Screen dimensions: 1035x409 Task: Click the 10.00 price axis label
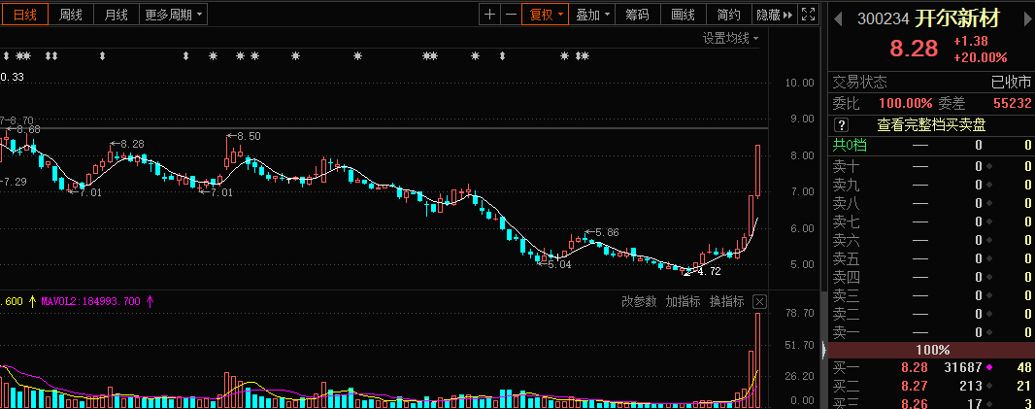tap(799, 83)
